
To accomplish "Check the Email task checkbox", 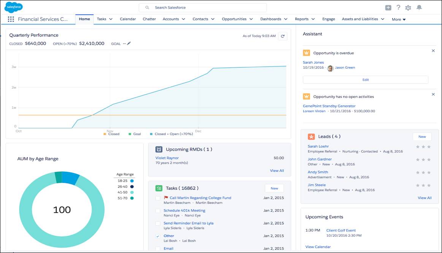I will click(x=158, y=249).
